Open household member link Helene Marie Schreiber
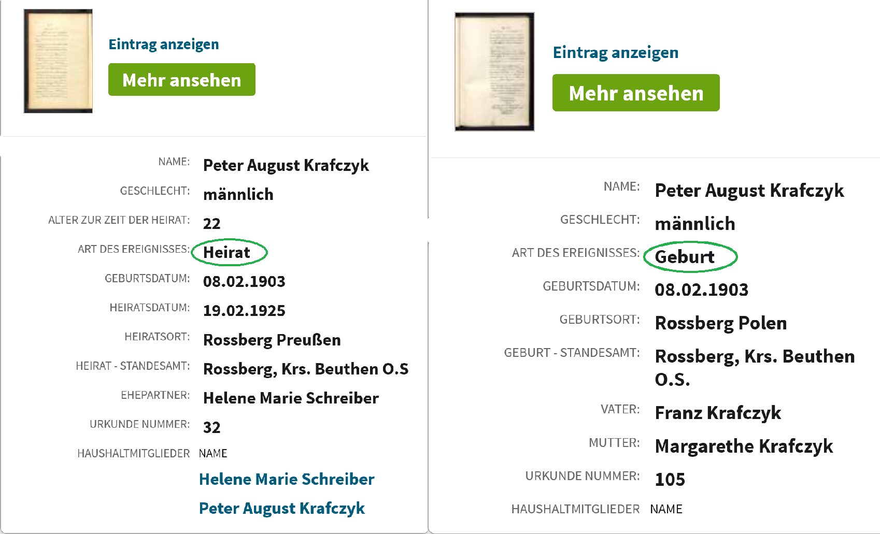Image resolution: width=880 pixels, height=534 pixels. click(286, 479)
